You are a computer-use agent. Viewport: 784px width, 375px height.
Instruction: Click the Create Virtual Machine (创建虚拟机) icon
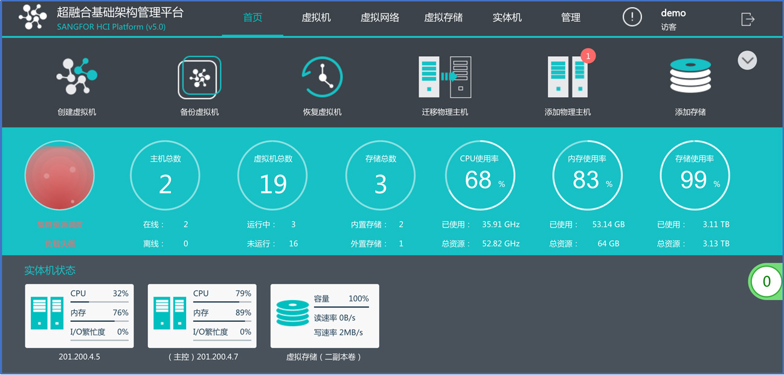[77, 77]
